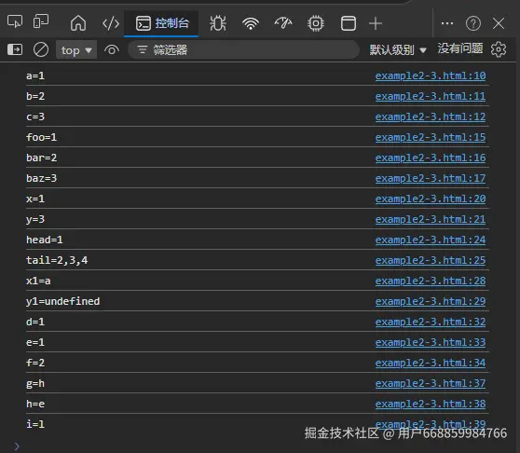Select the tail=2,3,4 log message
The image size is (520, 453).
pos(57,260)
